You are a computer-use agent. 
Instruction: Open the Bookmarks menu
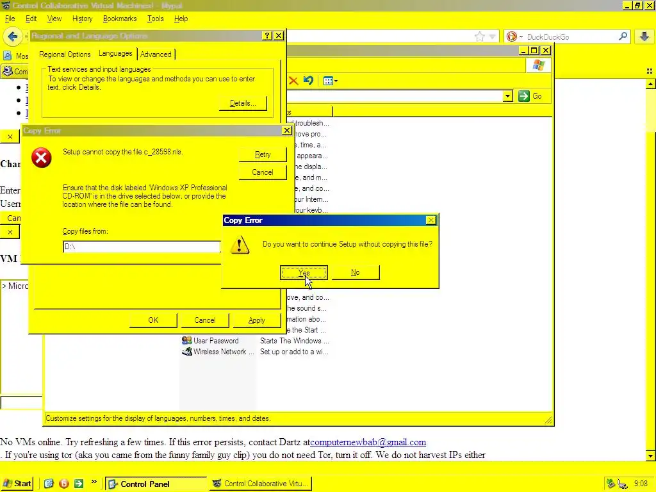coord(120,19)
